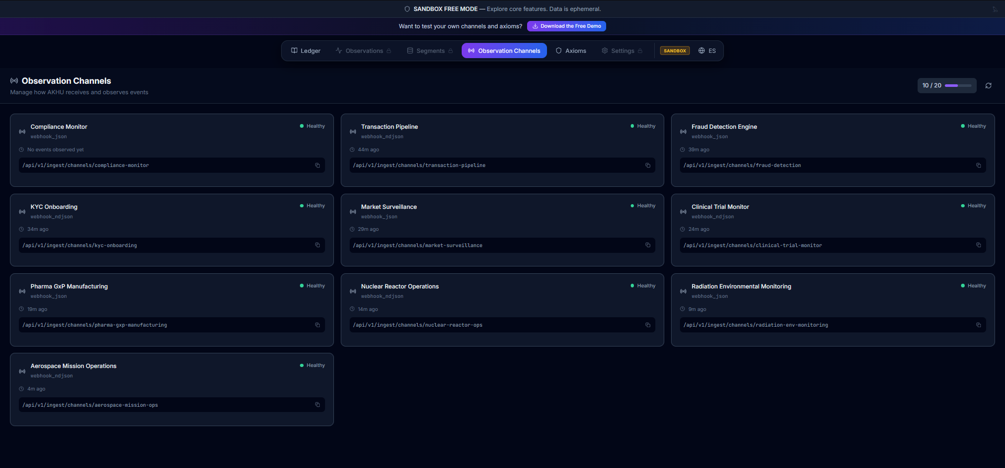Screen dimensions: 1005x468
Task: Copy the radiation-env-monitoring endpoint path
Action: pyautogui.click(x=978, y=325)
